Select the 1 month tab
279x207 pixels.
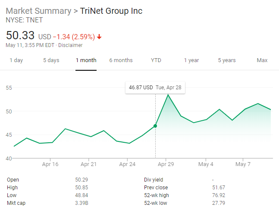86,60
